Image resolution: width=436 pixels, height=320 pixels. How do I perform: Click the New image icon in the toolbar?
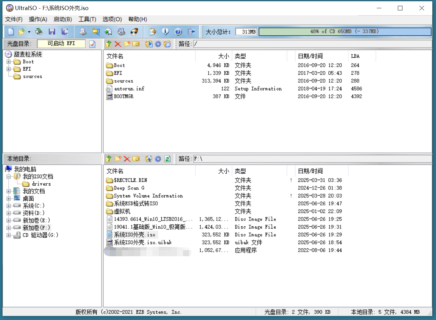pyautogui.click(x=11, y=32)
